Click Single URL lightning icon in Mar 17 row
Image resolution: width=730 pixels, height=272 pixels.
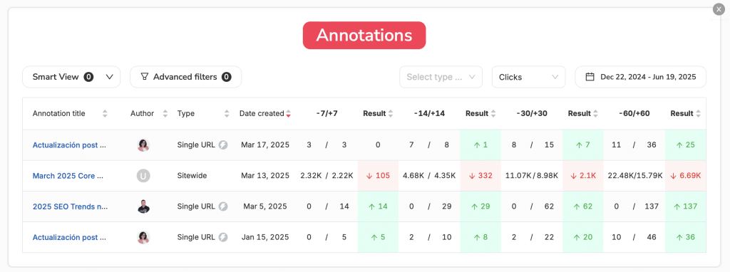click(x=223, y=145)
